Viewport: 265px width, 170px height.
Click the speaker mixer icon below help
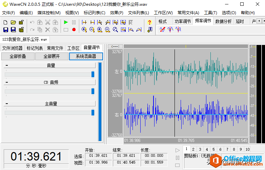tap(149, 30)
